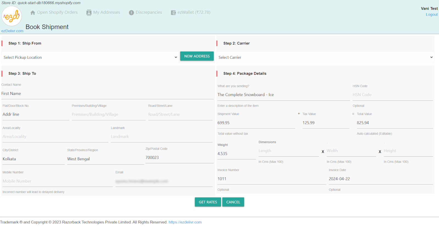
Task: Click the home icon beside Open Shopify Orders
Action: [33, 13]
